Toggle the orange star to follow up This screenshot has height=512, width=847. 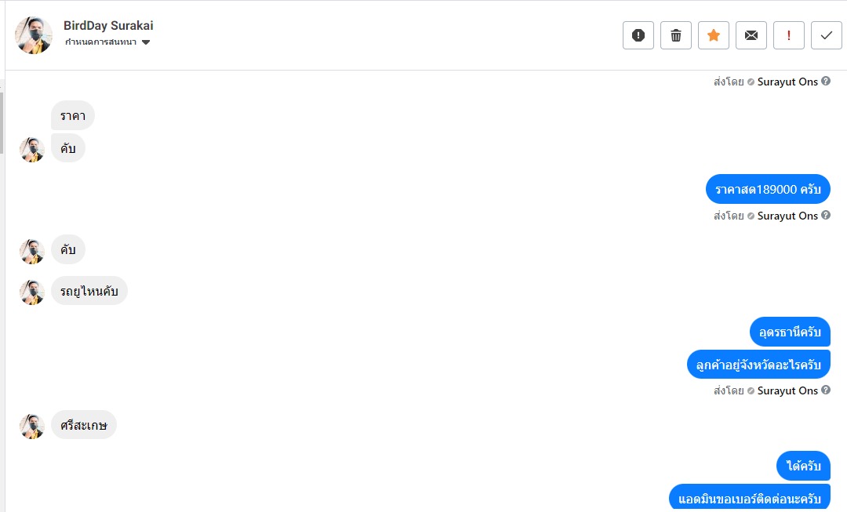[x=713, y=35]
